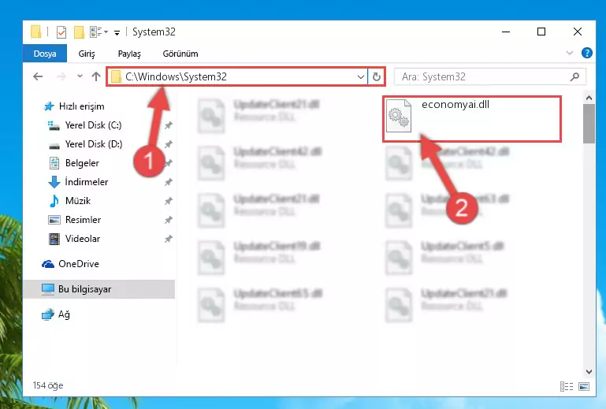Image resolution: width=606 pixels, height=409 pixels.
Task: Switch to the Görünüm ribbon tab
Action: click(180, 54)
